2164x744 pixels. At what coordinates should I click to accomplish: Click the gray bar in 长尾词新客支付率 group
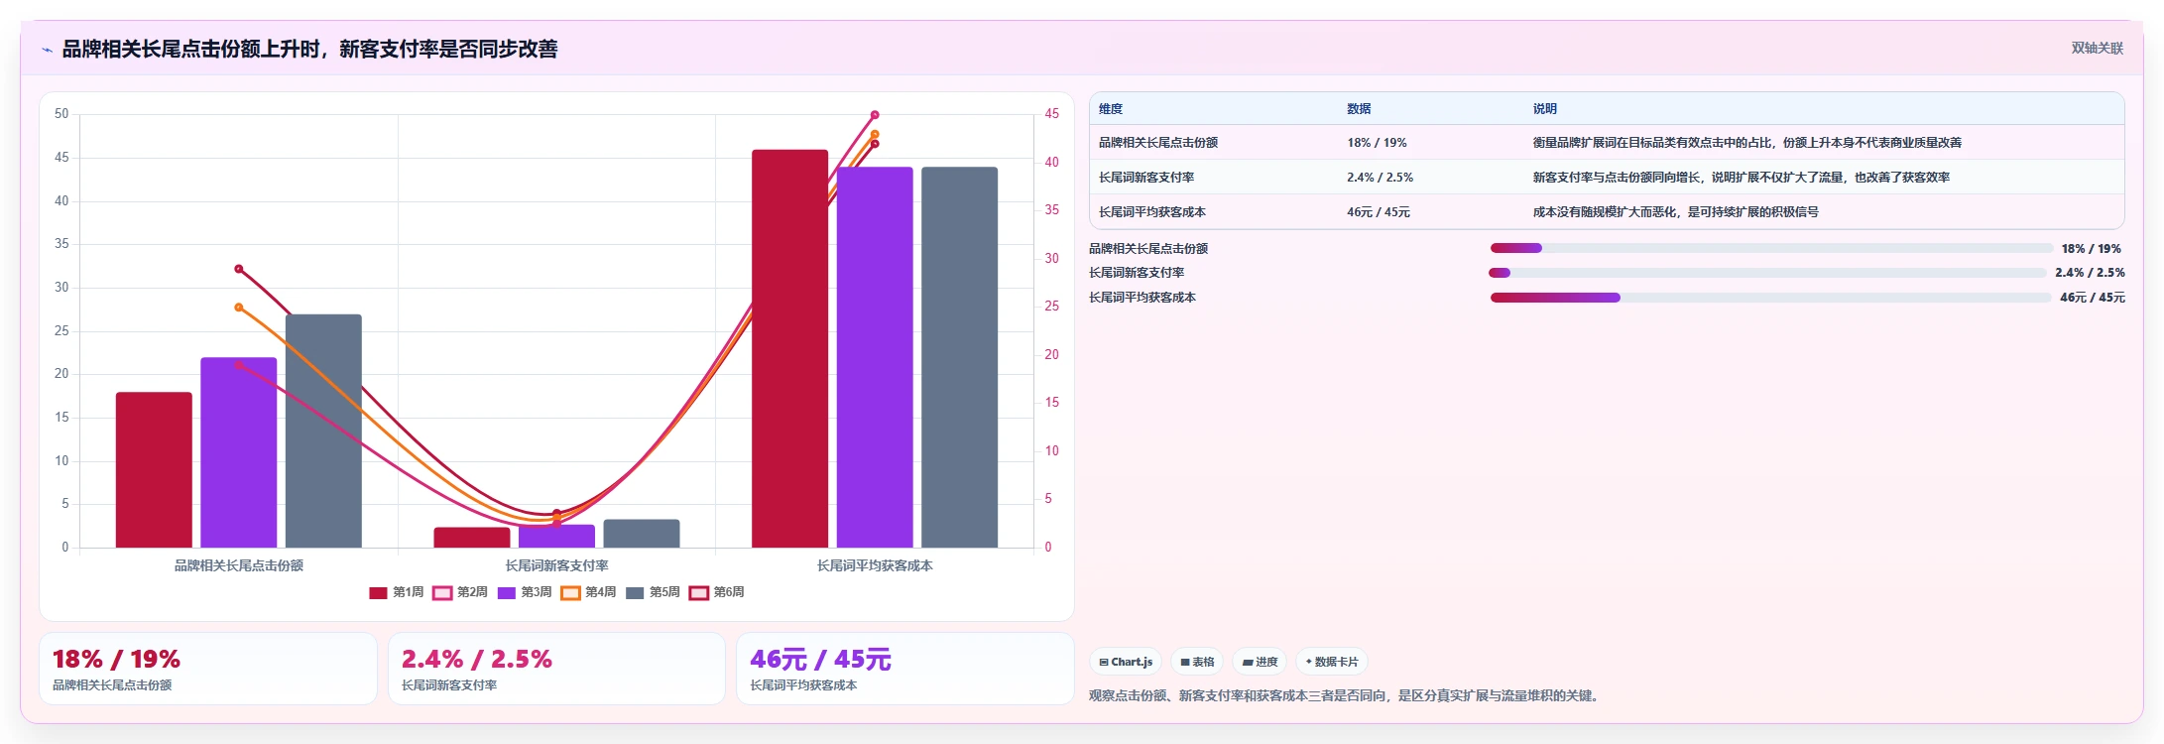(x=642, y=534)
